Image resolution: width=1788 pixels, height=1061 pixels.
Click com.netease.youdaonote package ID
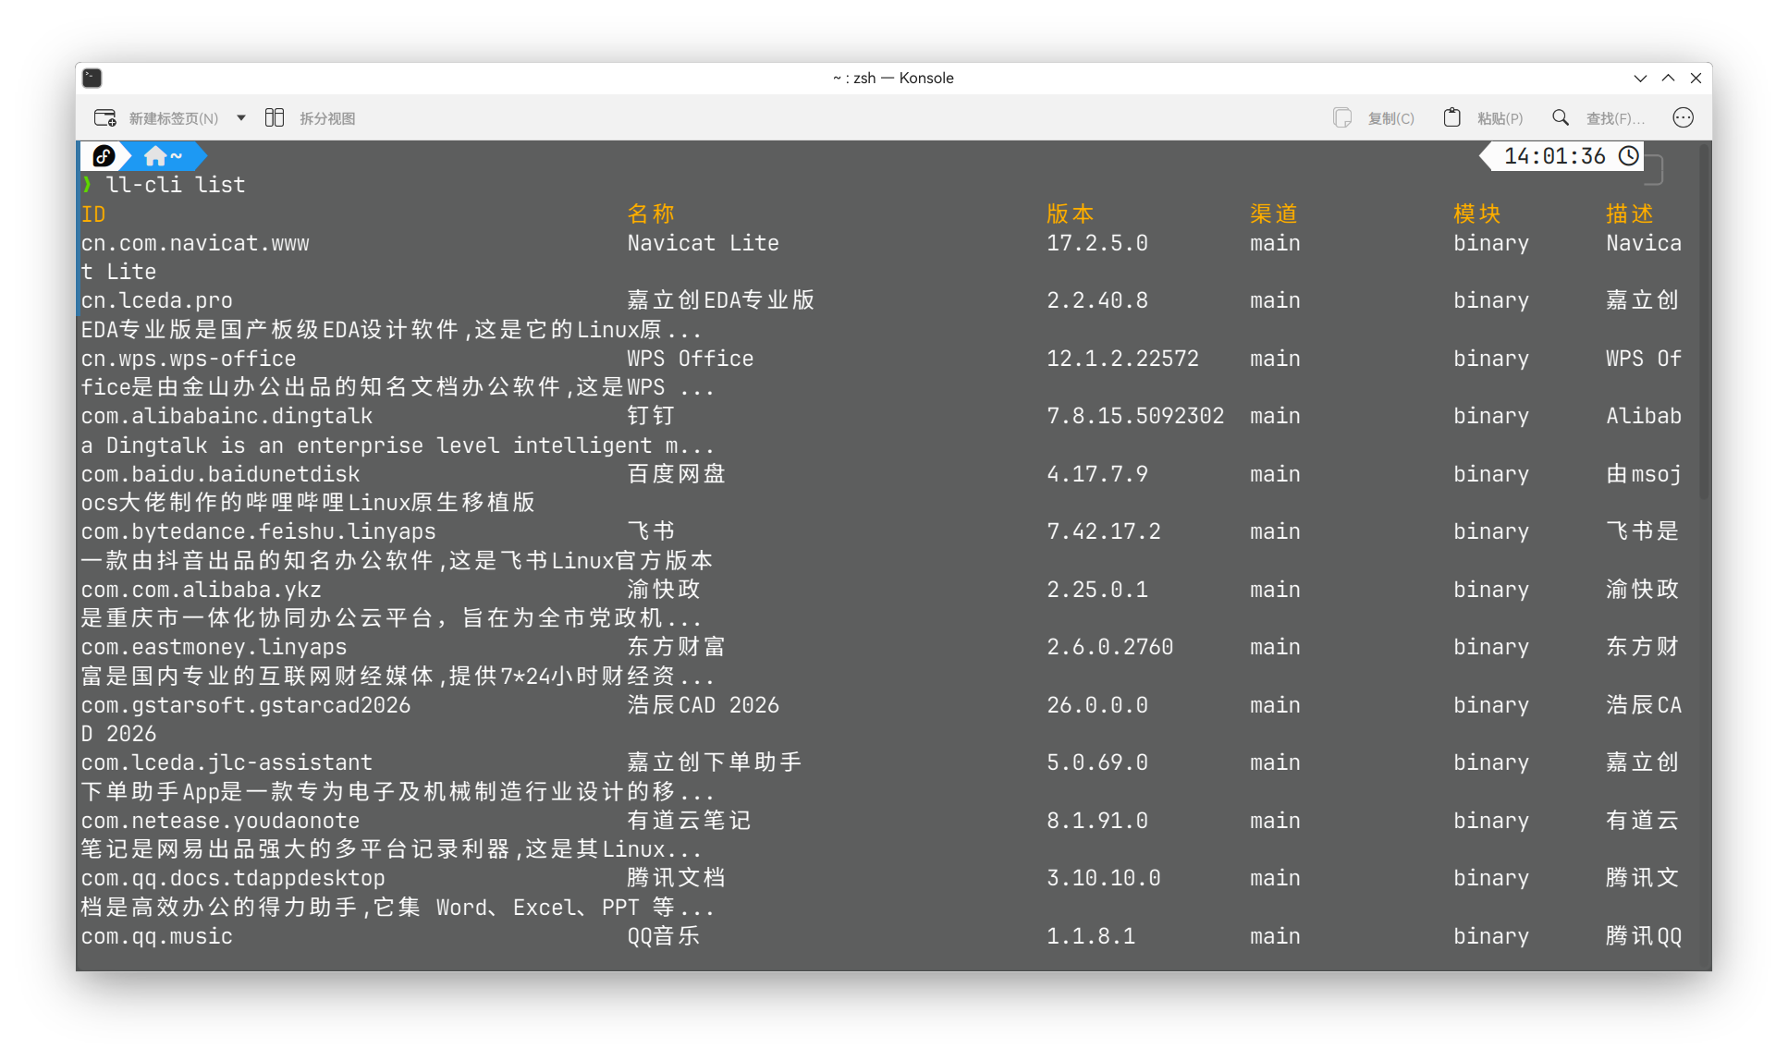point(220,821)
